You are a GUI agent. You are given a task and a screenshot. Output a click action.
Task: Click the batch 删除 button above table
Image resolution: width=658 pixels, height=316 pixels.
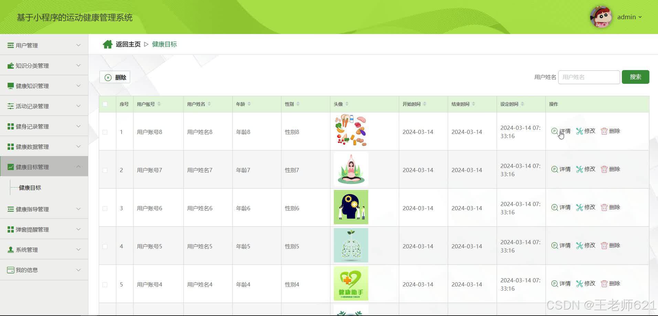115,77
